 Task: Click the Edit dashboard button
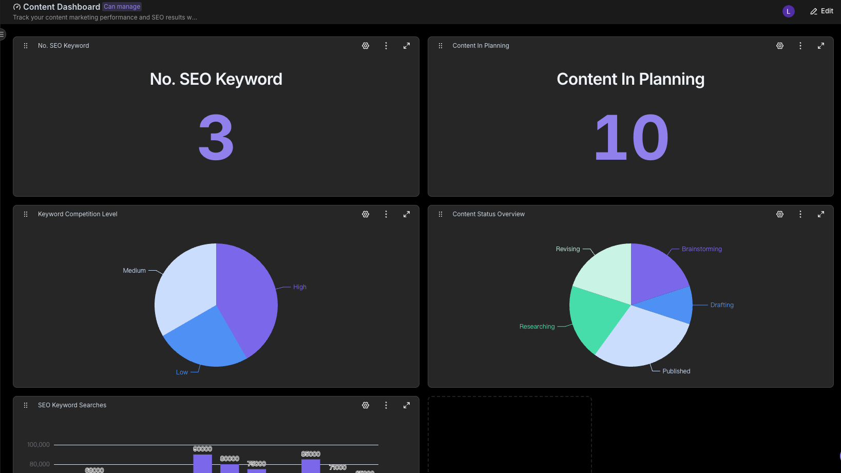[x=821, y=11]
